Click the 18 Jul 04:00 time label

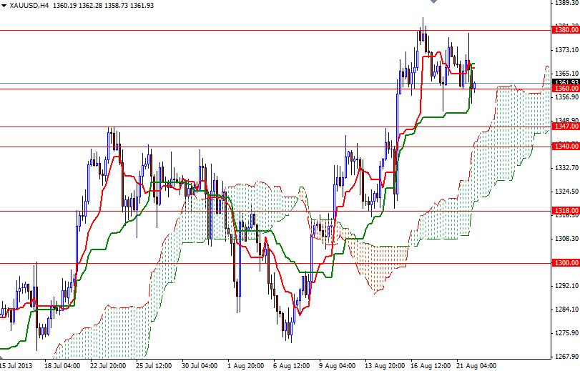(62, 366)
